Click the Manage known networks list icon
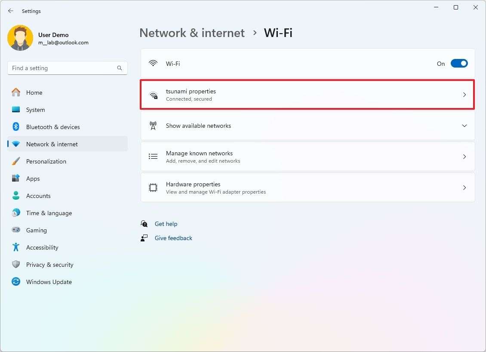486x352 pixels. 153,156
